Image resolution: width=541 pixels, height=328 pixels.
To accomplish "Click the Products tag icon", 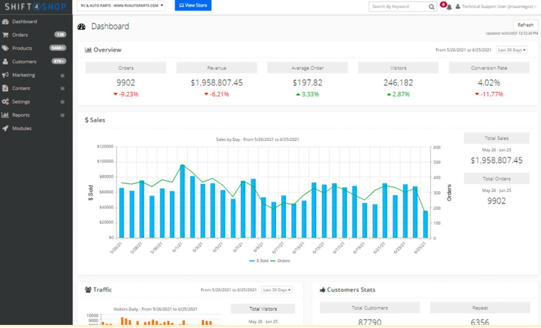I will (x=5, y=48).
